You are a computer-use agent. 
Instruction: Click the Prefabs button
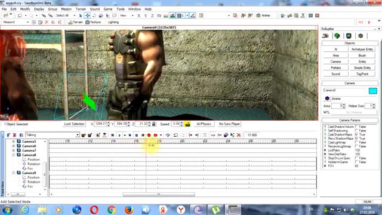(335, 67)
